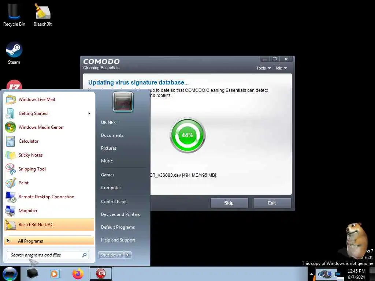Image resolution: width=375 pixels, height=281 pixels.
Task: Show hidden system tray icons
Action: (311, 274)
